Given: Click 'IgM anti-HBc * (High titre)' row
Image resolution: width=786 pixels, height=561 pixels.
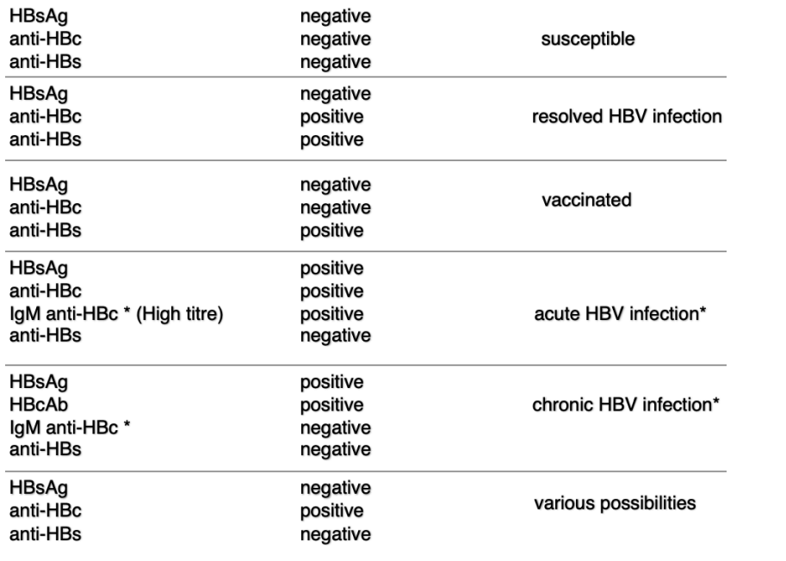Looking at the screenshot, I should click(116, 314).
